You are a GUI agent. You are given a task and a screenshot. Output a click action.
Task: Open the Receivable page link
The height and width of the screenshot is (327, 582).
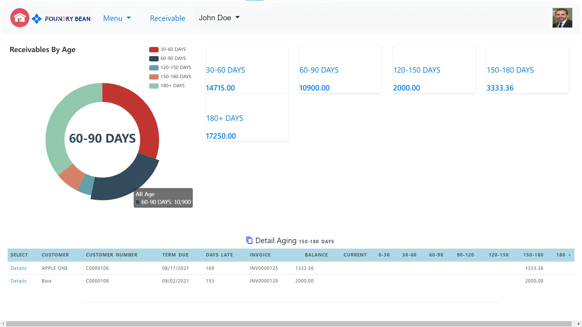(x=167, y=18)
